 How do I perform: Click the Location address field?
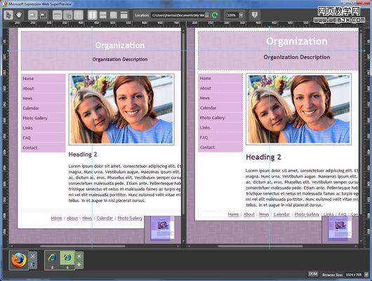[178, 15]
